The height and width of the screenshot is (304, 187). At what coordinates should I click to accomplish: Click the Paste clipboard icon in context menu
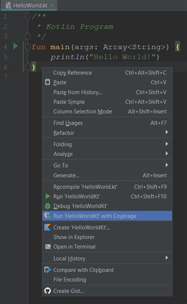[47, 82]
